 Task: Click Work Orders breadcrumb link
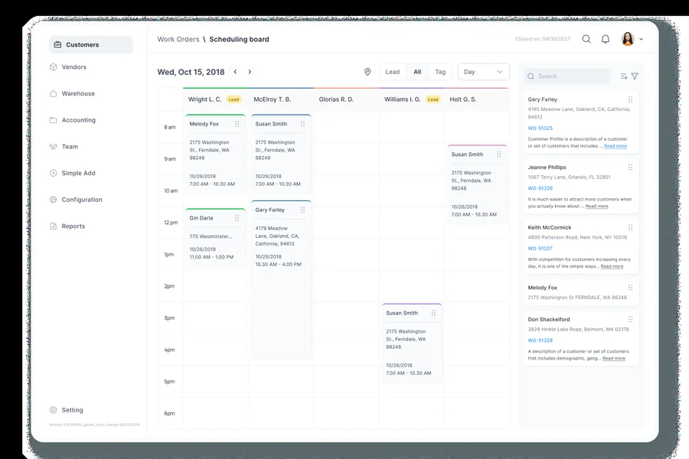178,39
